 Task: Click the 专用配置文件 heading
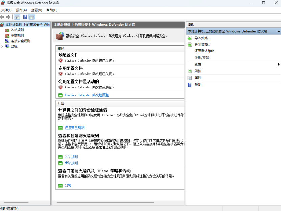point(70,68)
